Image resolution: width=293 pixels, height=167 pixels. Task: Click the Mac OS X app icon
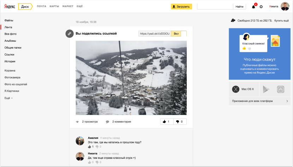click(x=235, y=90)
